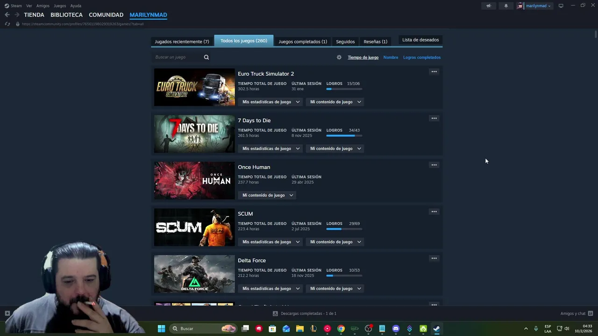598x336 pixels.
Task: Switch to Reseñas (1) tab
Action: pos(376,42)
